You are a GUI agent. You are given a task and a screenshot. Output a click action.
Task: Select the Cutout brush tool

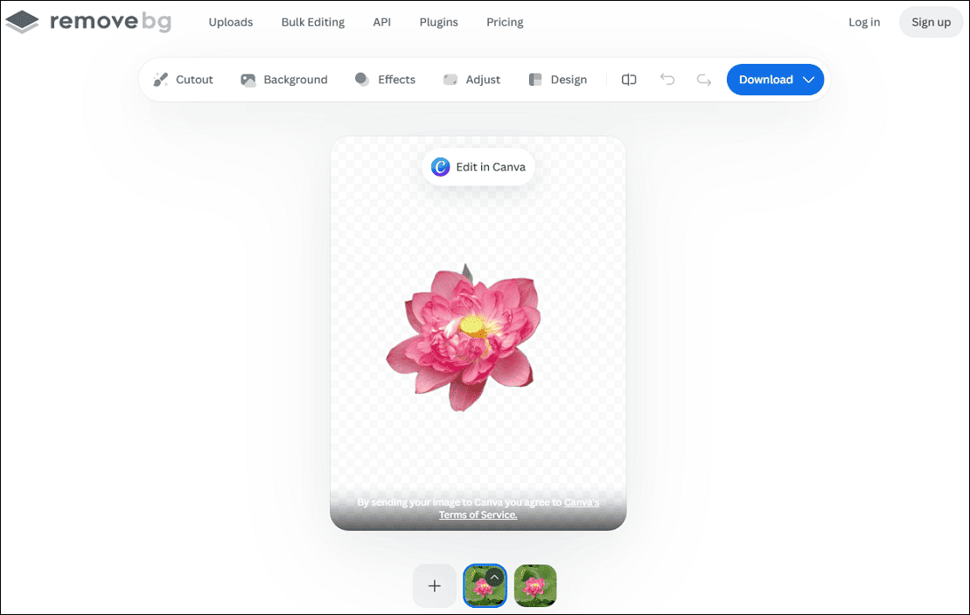point(184,80)
